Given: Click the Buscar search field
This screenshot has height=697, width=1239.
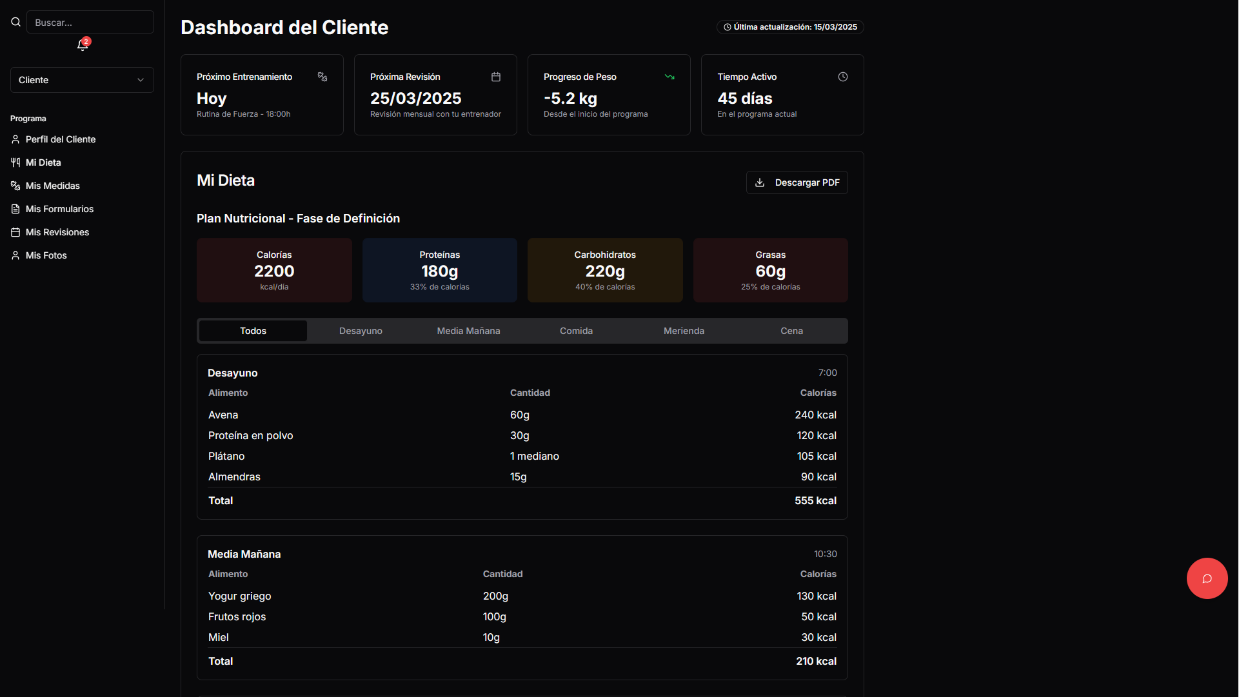Looking at the screenshot, I should 90,22.
